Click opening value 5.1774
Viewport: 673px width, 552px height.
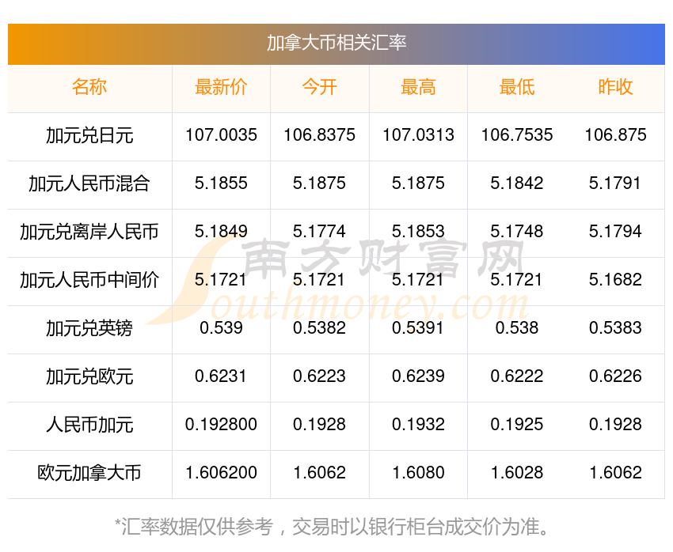point(319,232)
